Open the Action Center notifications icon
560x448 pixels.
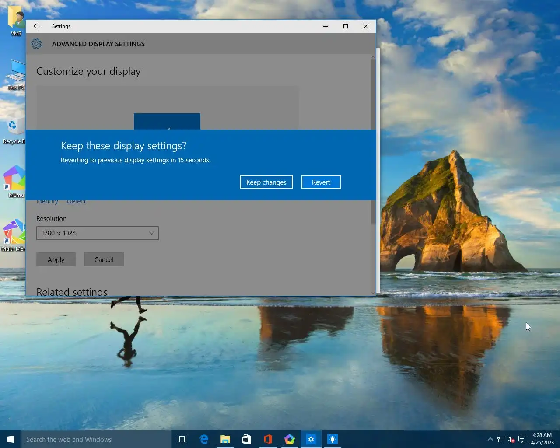[522, 439]
